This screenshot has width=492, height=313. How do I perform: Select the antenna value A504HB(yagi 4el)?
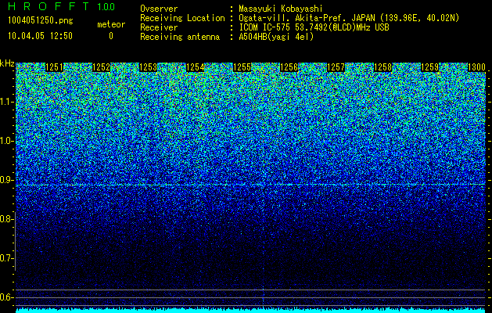[276, 37]
